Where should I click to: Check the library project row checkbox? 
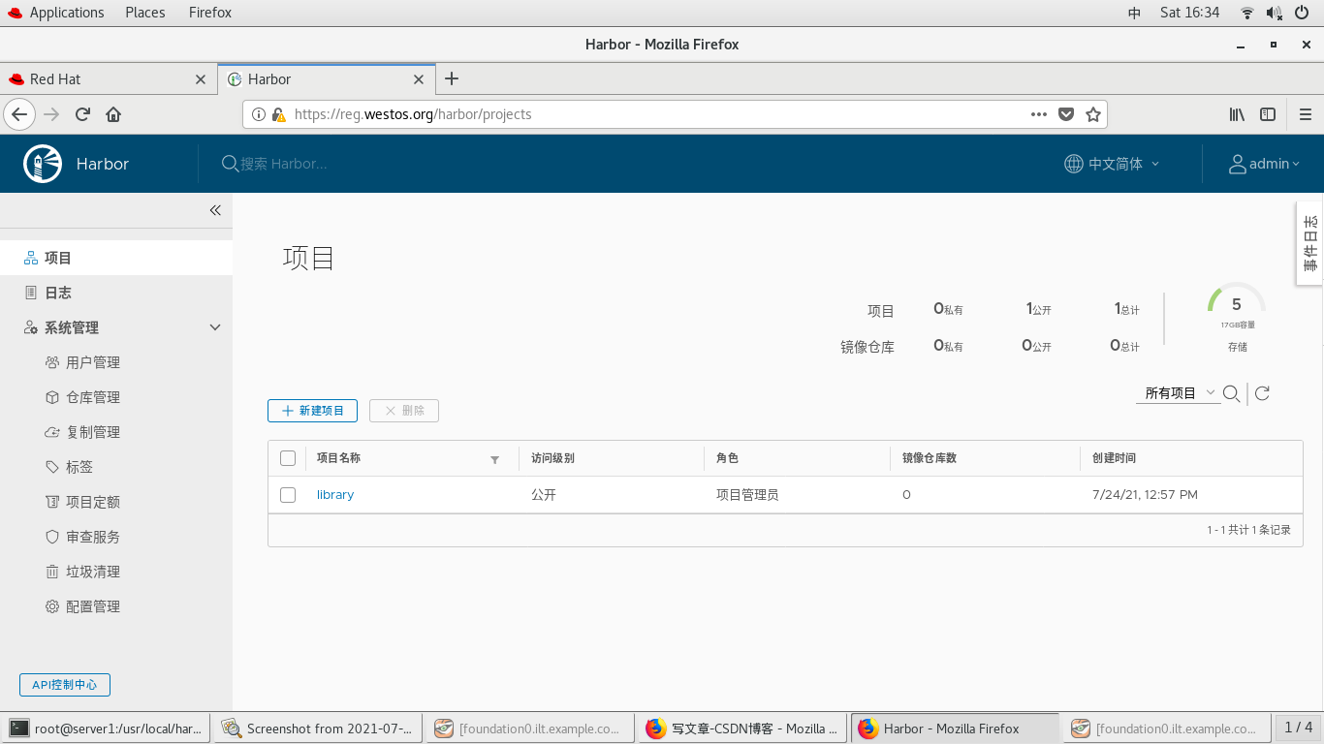pyautogui.click(x=288, y=495)
